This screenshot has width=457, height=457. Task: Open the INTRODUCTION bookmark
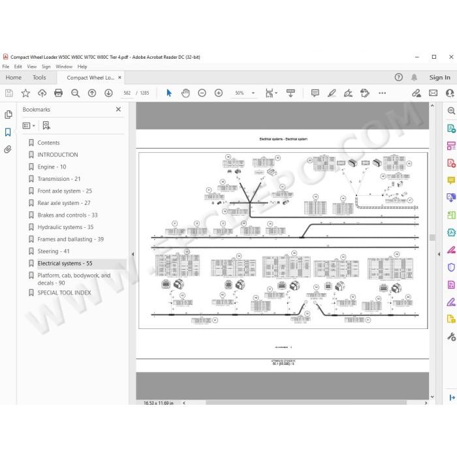57,155
